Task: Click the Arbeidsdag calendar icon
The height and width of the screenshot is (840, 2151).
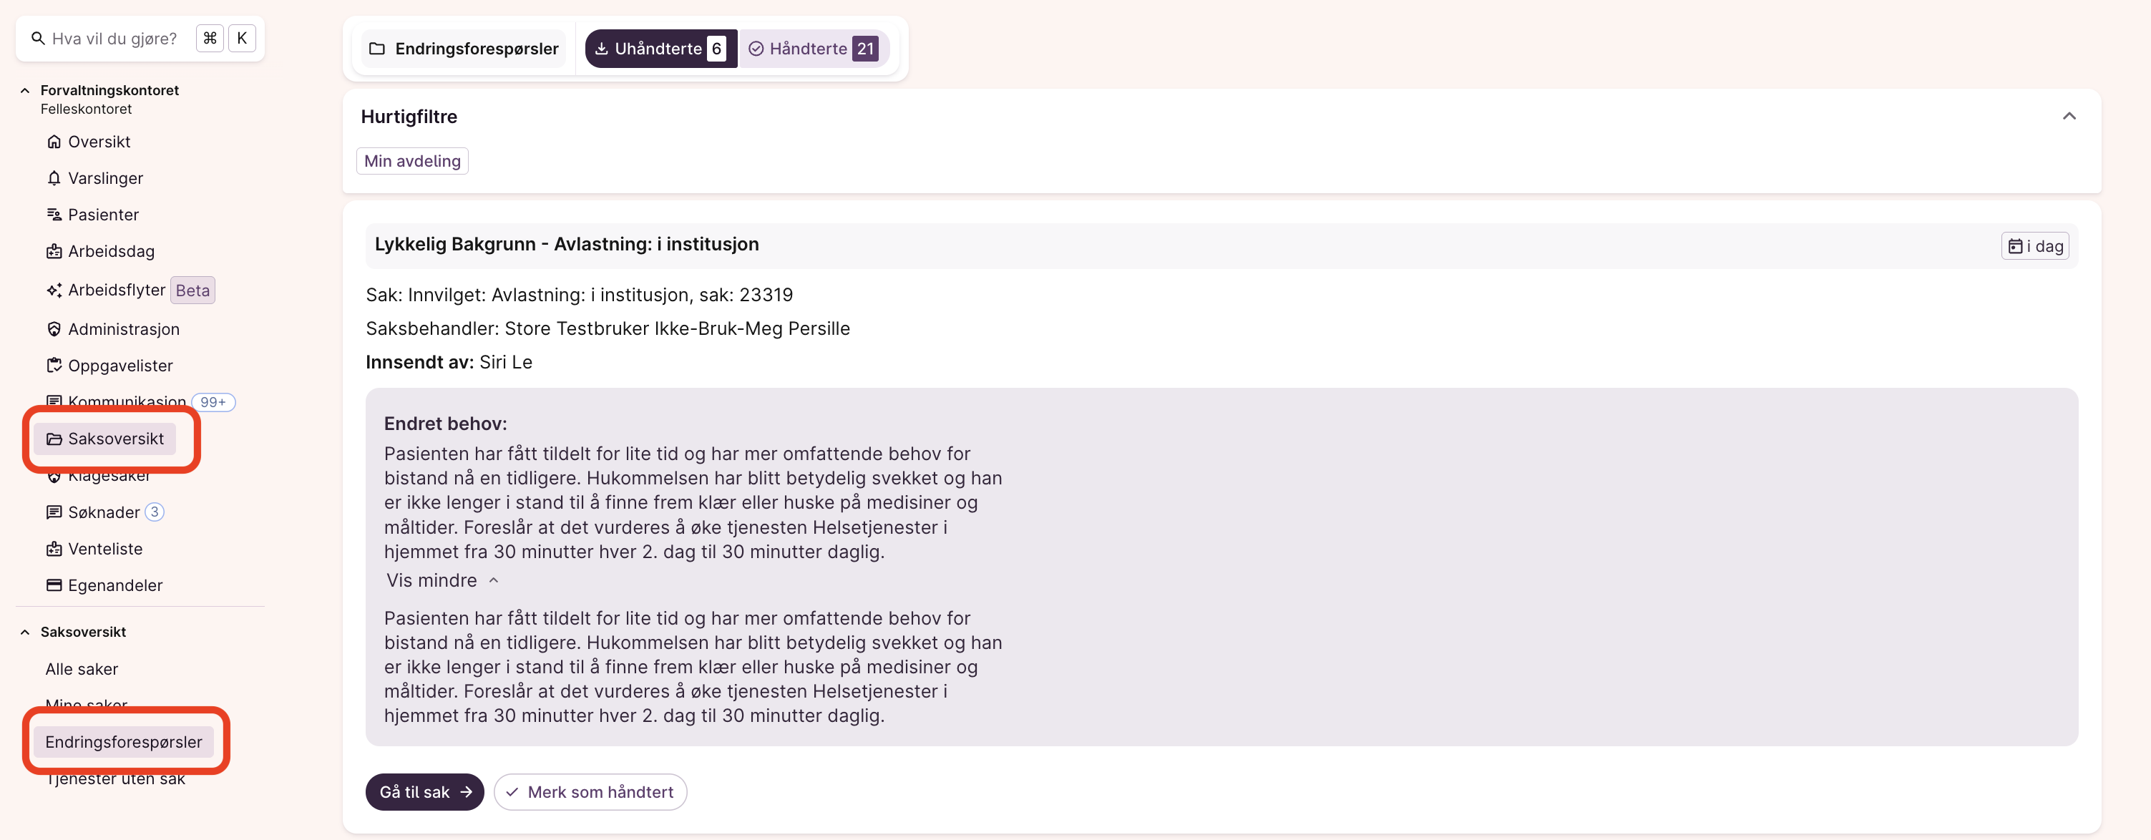Action: point(54,251)
